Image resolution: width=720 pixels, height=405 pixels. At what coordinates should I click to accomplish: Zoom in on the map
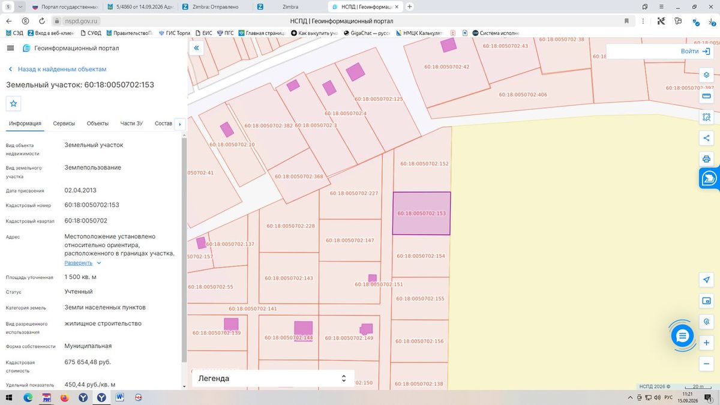tap(706, 343)
